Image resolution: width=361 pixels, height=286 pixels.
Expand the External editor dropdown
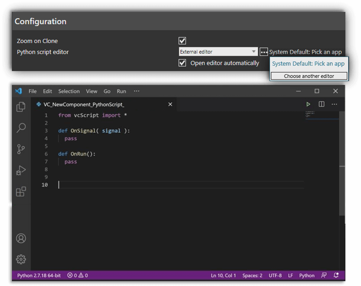tap(254, 52)
